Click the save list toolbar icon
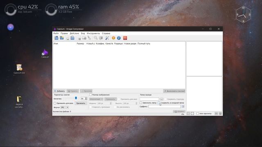The width and height of the screenshot is (262, 147). (72, 38)
